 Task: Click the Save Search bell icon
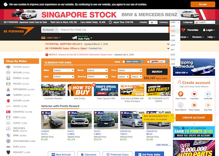point(180,105)
